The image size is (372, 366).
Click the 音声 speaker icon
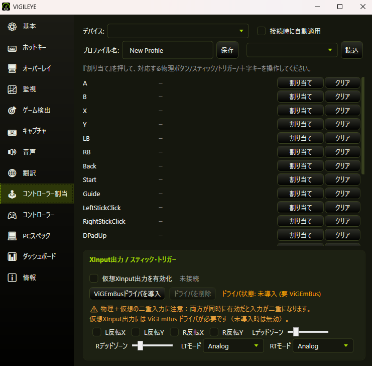tap(12, 152)
